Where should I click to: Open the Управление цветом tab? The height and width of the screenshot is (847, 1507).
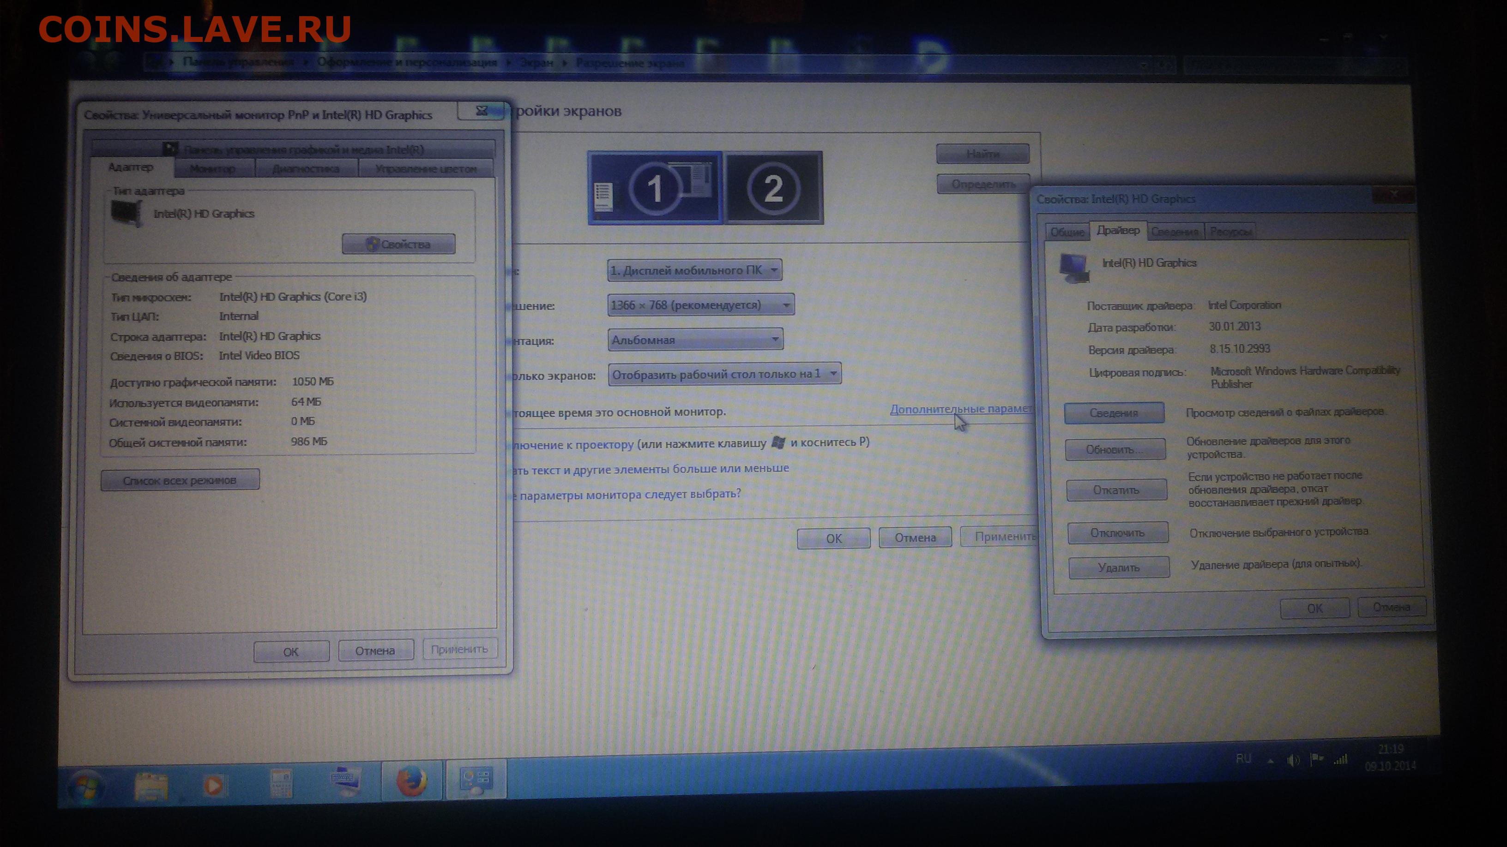426,169
